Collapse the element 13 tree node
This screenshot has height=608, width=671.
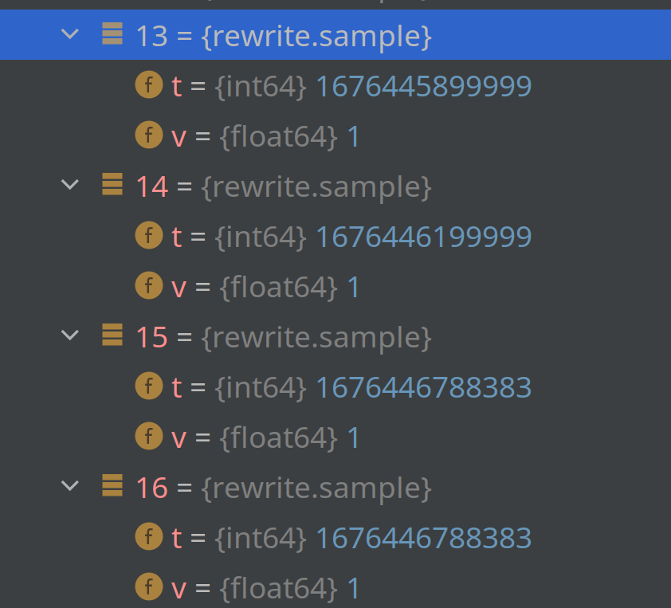pos(70,33)
